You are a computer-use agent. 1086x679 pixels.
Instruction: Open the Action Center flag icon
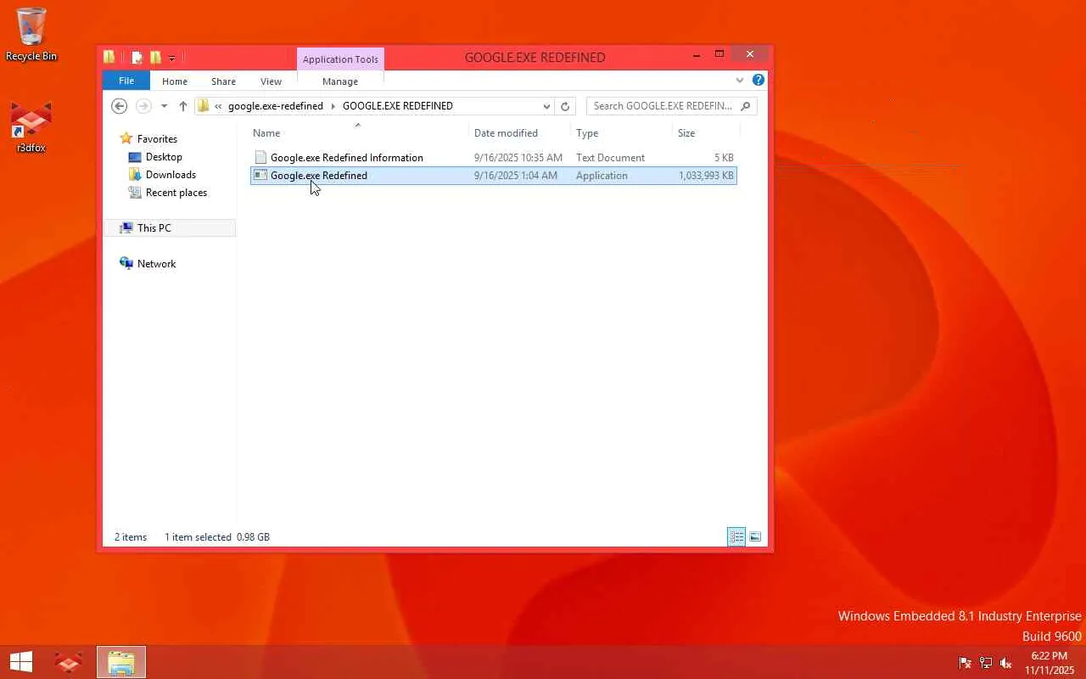965,663
